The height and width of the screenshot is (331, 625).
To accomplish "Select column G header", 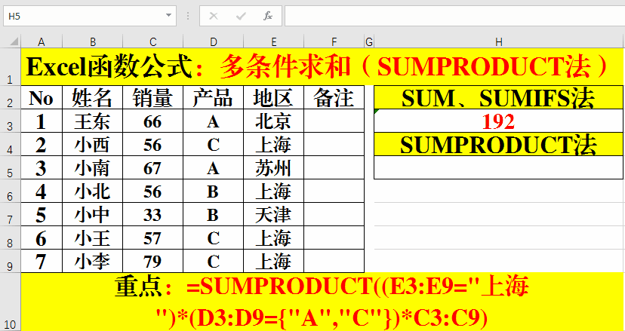I will [369, 41].
